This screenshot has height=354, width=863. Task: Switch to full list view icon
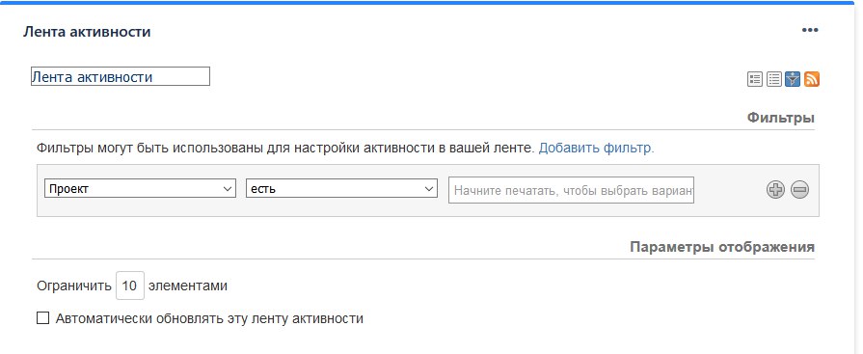(x=755, y=79)
